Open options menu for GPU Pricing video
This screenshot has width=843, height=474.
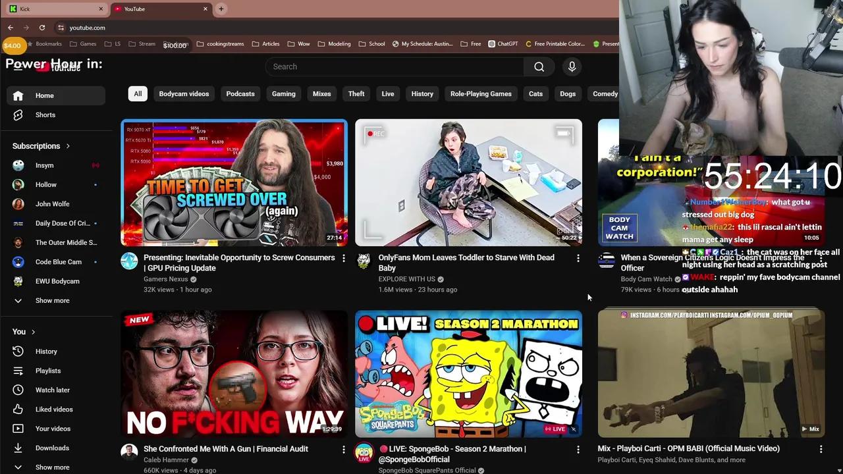click(343, 258)
